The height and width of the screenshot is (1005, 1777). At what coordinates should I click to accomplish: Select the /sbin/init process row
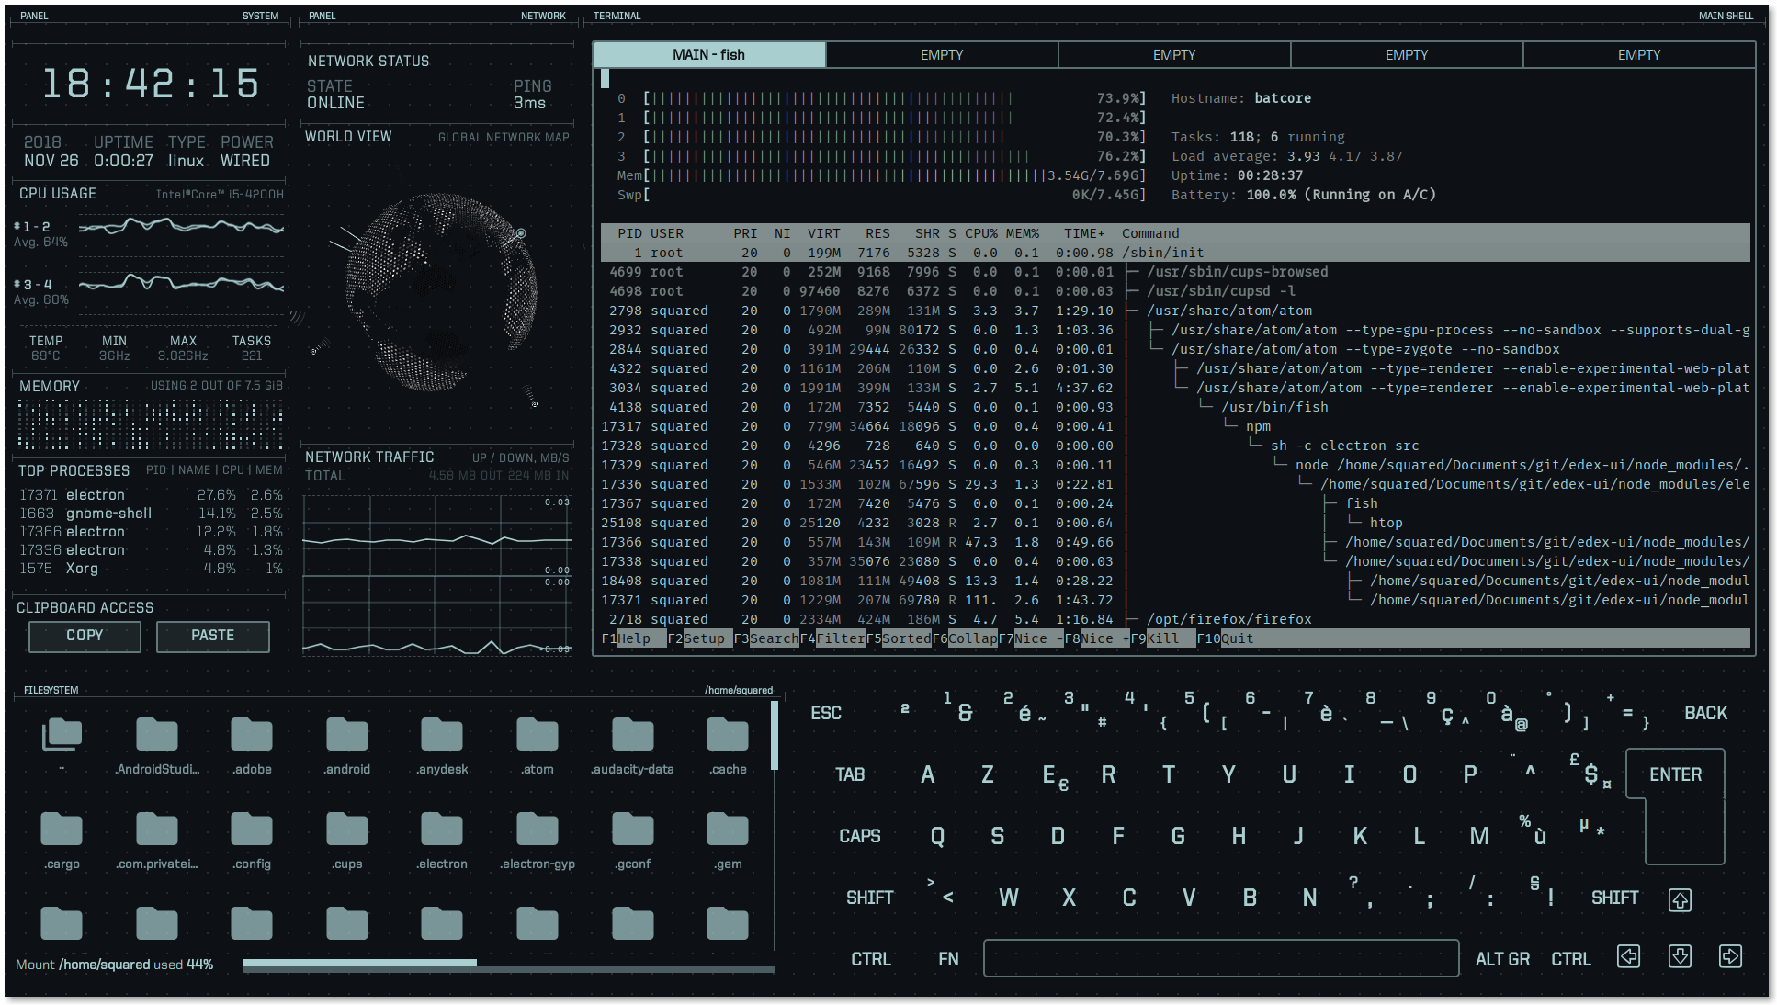click(1175, 253)
